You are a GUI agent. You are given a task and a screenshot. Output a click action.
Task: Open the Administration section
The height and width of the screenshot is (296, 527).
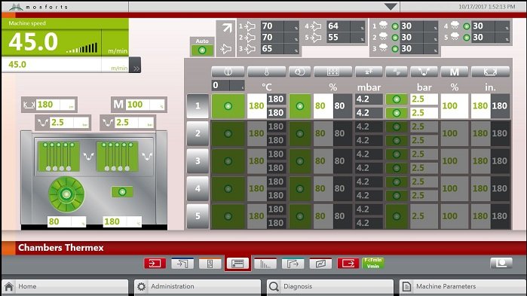[x=198, y=287]
